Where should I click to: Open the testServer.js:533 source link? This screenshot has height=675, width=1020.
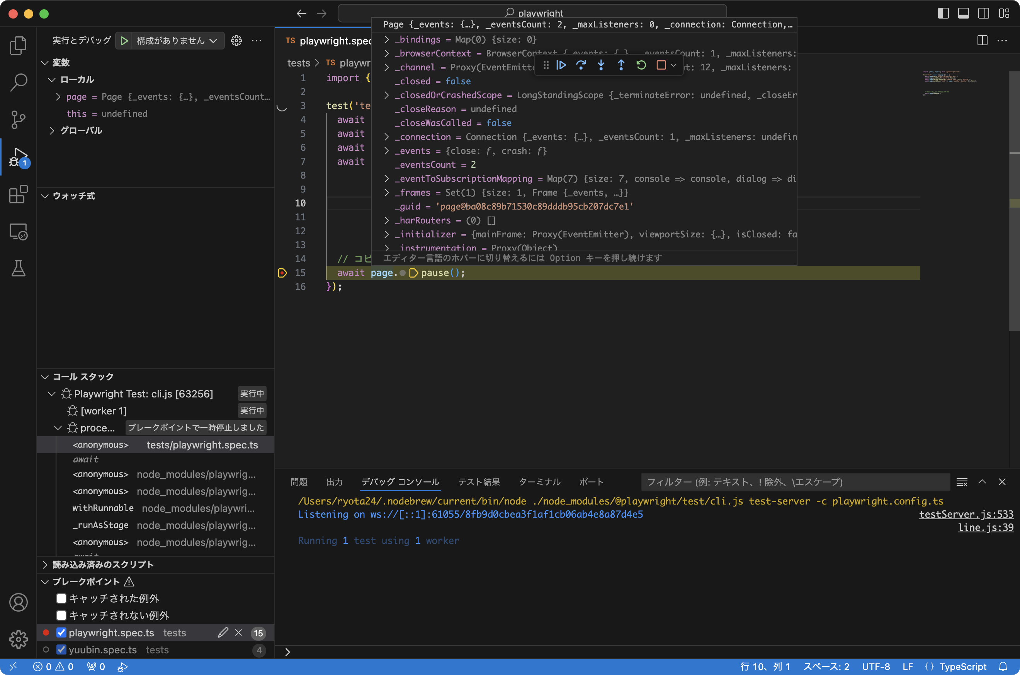pyautogui.click(x=966, y=514)
